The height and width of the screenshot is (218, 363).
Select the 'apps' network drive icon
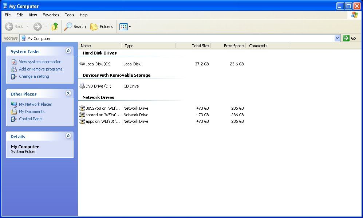coord(82,121)
